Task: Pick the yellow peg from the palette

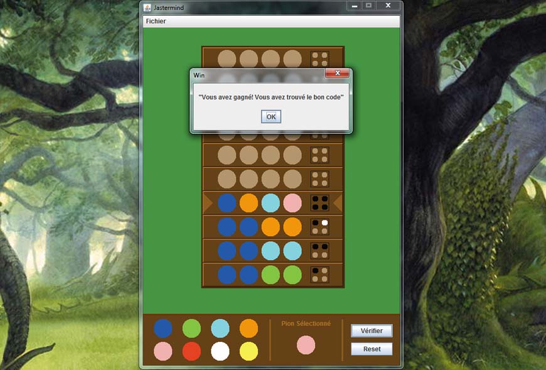Action: point(249,351)
